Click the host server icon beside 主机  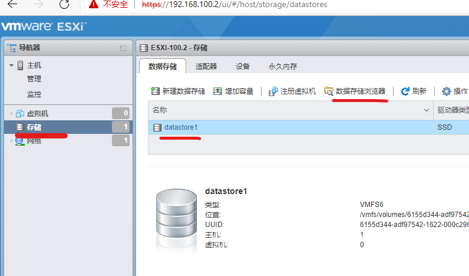20,65
